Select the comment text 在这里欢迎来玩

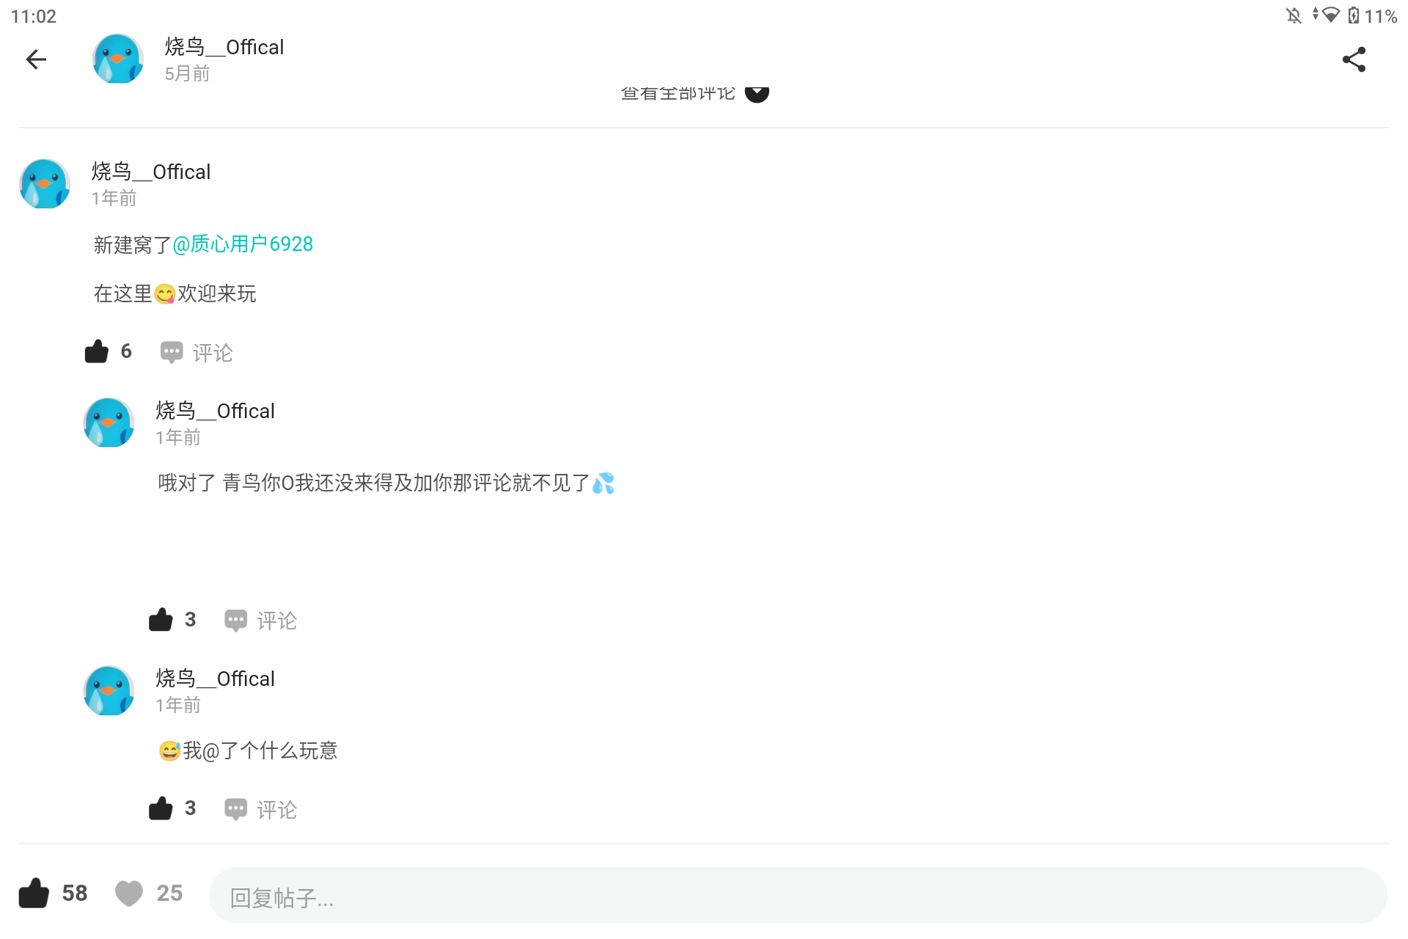175,293
